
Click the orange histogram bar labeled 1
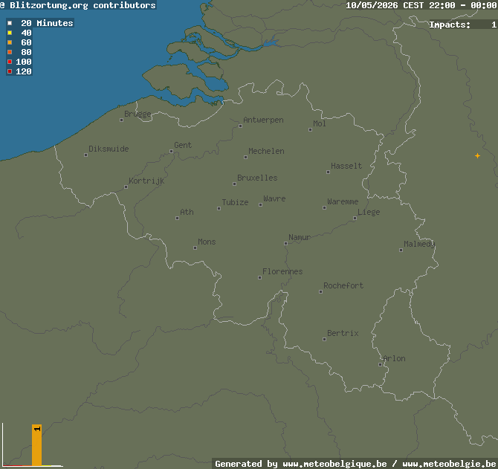click(37, 445)
